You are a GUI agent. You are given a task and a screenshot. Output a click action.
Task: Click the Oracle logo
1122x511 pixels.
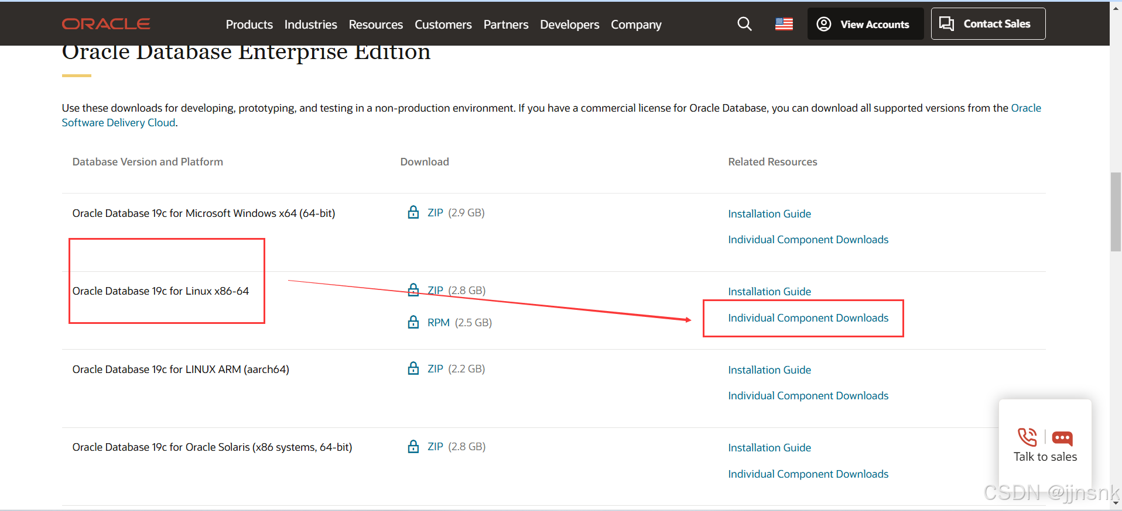click(106, 24)
